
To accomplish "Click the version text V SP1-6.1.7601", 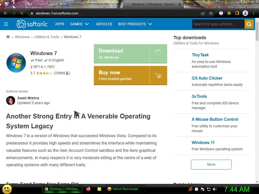I will [x=42, y=67].
